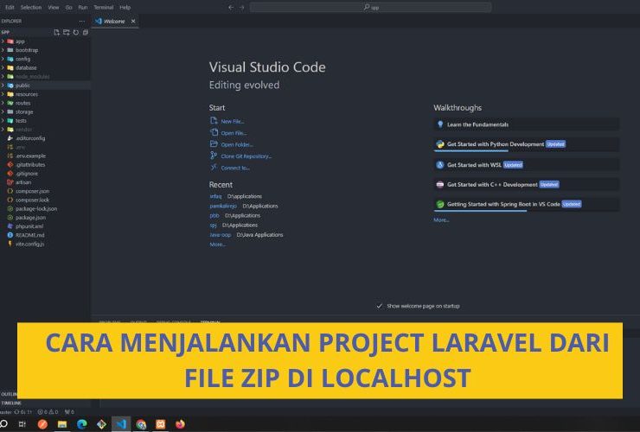Image resolution: width=640 pixels, height=432 pixels.
Task: Click the New File icon in Explorer header
Action: pyautogui.click(x=57, y=32)
